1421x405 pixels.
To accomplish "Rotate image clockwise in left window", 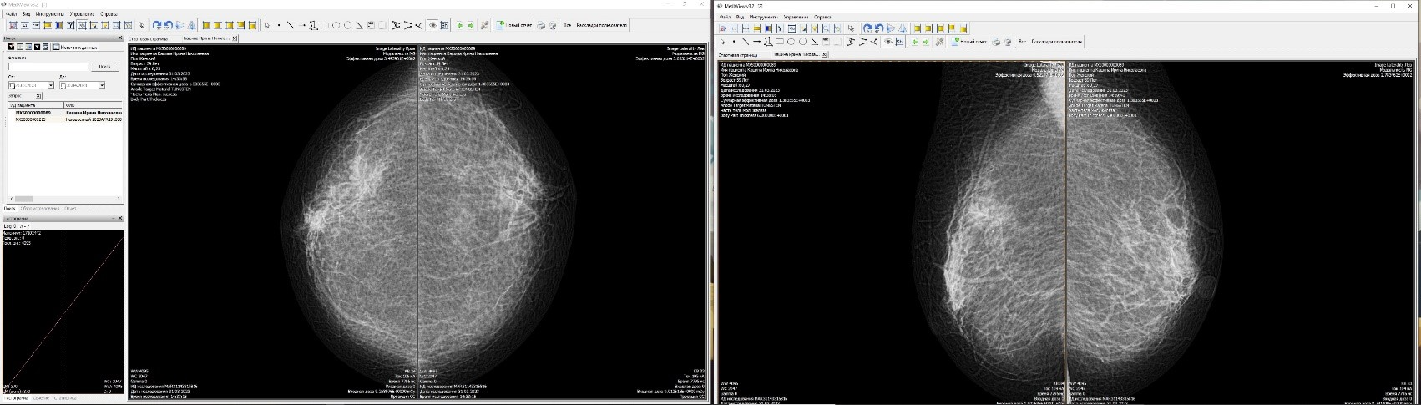I will pos(157,25).
